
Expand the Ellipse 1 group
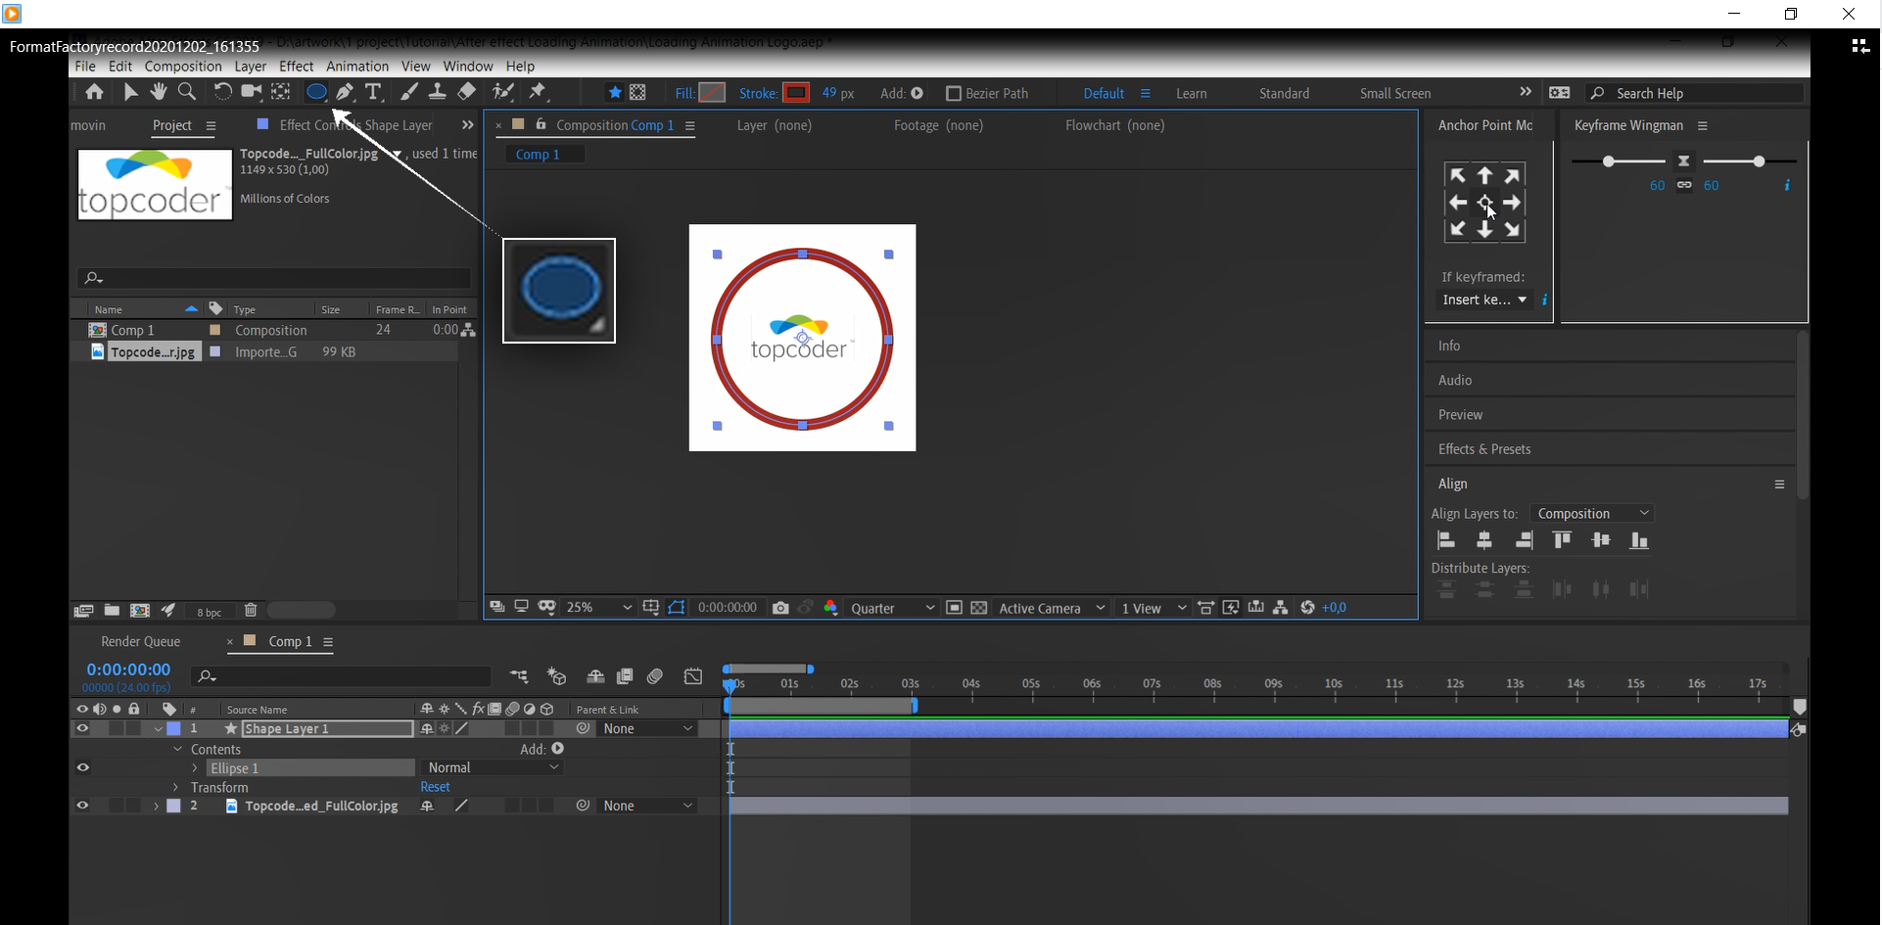tap(195, 768)
